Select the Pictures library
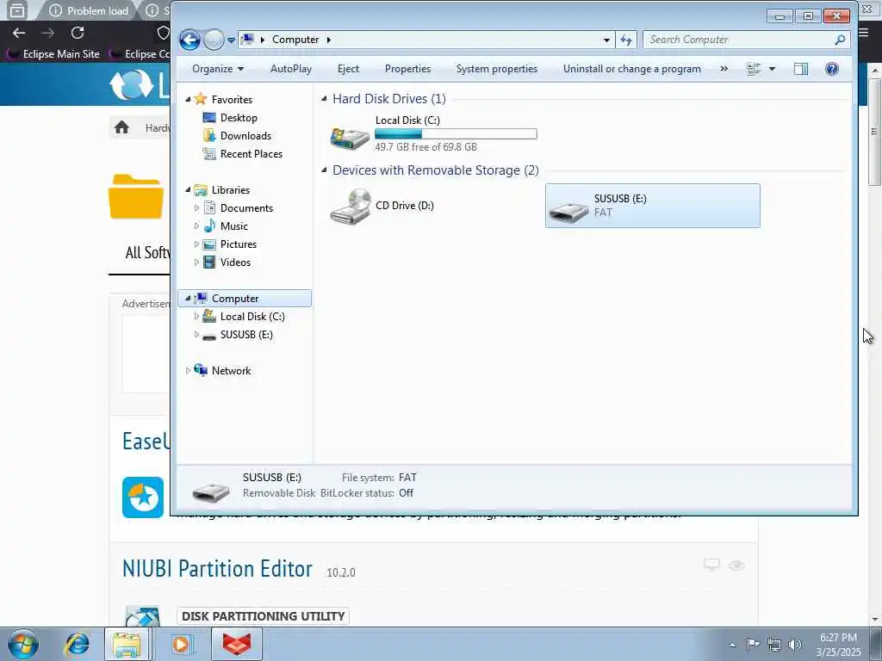 click(x=239, y=244)
